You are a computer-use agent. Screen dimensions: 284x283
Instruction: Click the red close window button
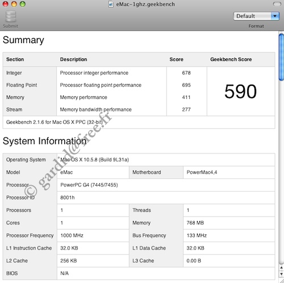[x=6, y=4]
